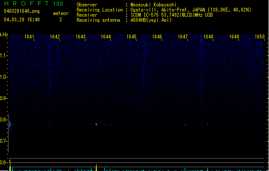Click the kHz axis unit label

click(4, 35)
